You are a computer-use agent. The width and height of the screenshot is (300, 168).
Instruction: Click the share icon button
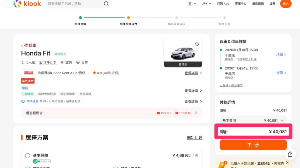[x=290, y=154]
